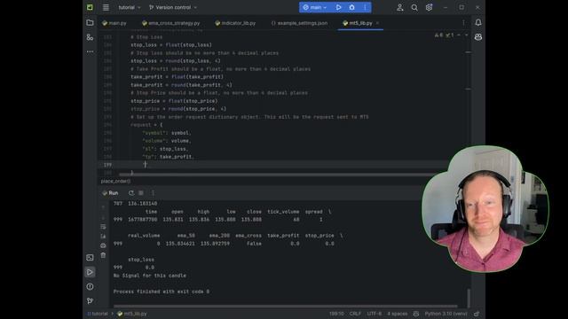The width and height of the screenshot is (568, 319).
Task: Click the Run console horizontal scrollbar
Action: [286, 307]
